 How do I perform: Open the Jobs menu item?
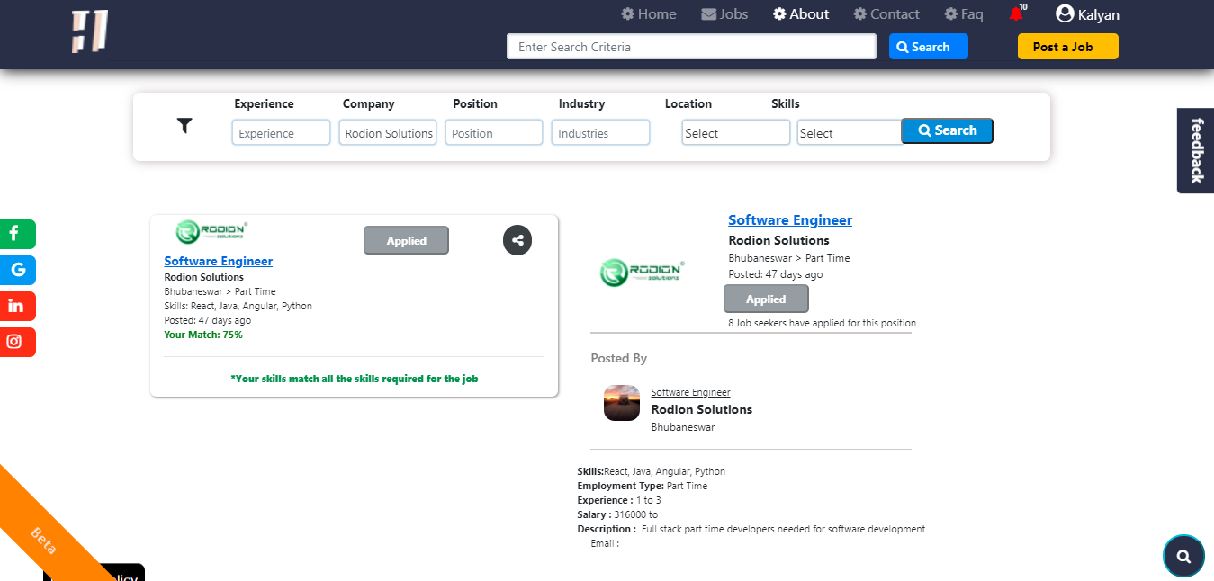click(x=724, y=14)
